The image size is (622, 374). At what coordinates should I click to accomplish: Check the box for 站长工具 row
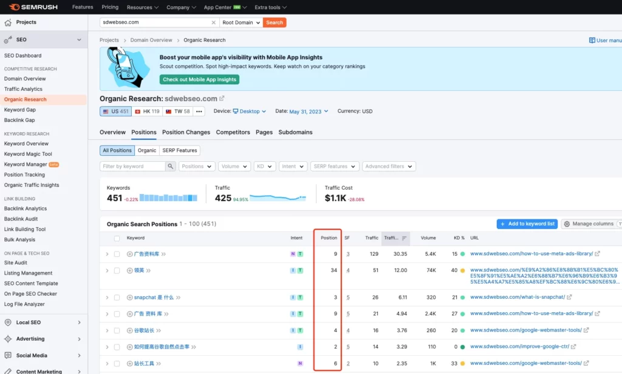pos(117,364)
